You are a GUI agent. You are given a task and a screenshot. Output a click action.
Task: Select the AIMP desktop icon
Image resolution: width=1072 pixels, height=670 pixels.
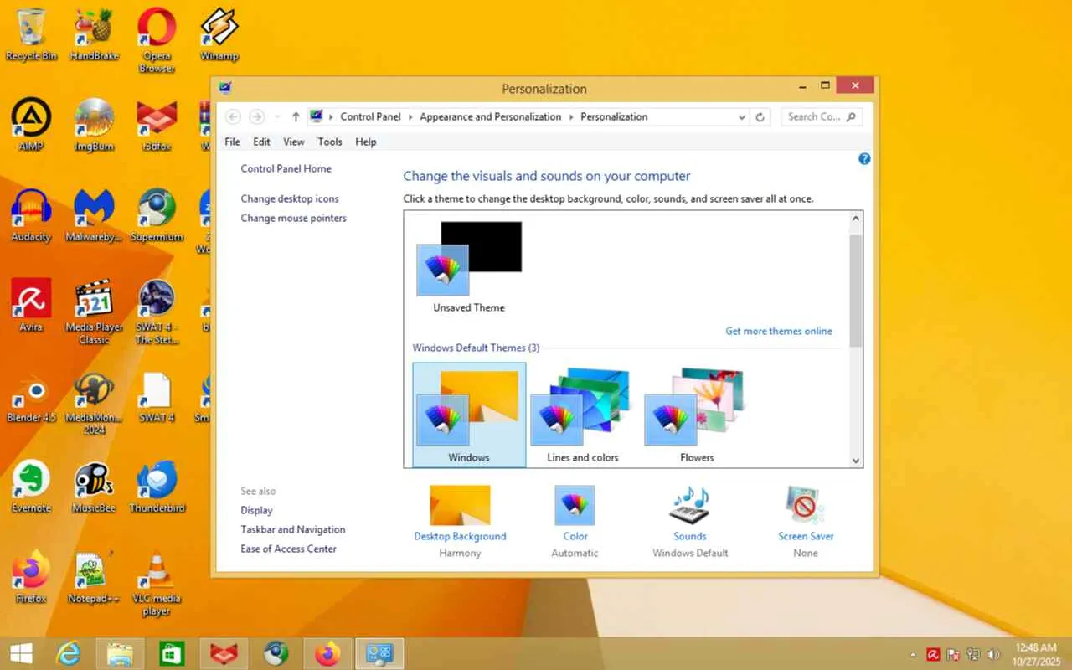click(x=31, y=125)
